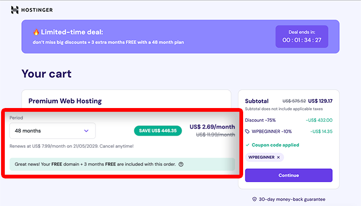Click the 'Coupon code applied' message
Viewport: 361px width, 206px height.
coord(276,145)
